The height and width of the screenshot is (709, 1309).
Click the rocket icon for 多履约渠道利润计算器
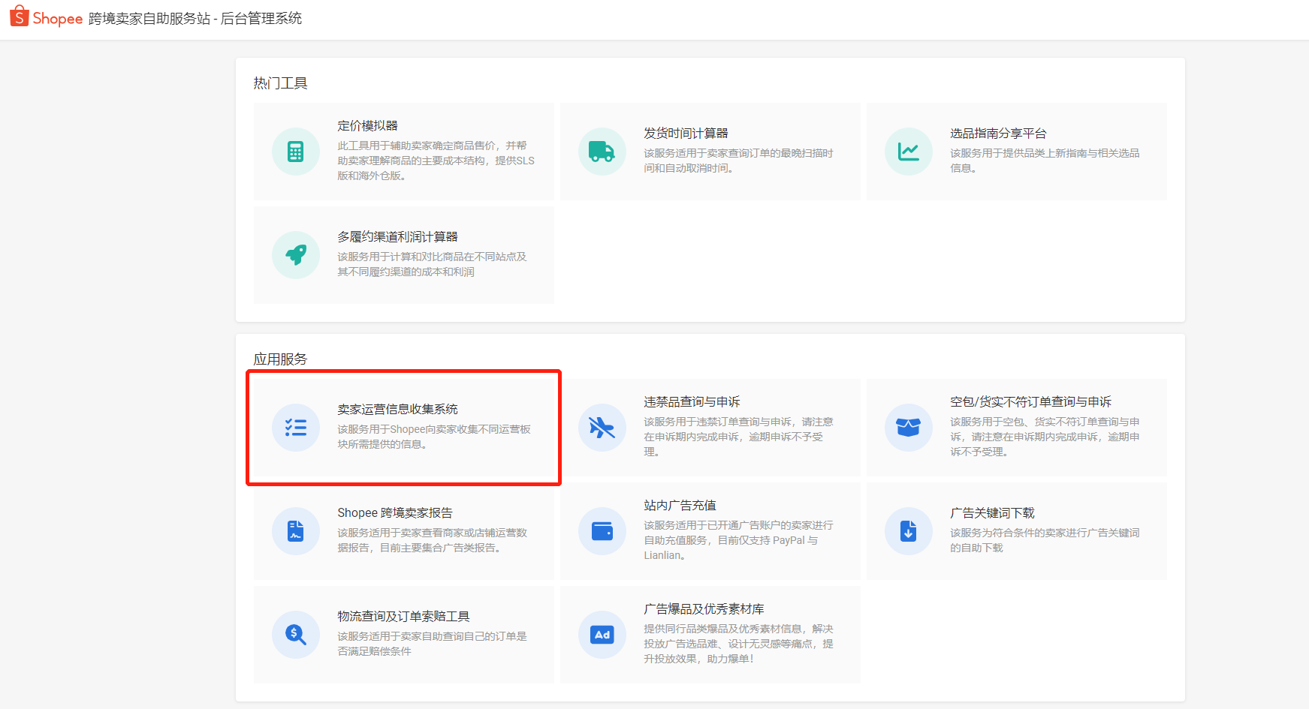[296, 255]
